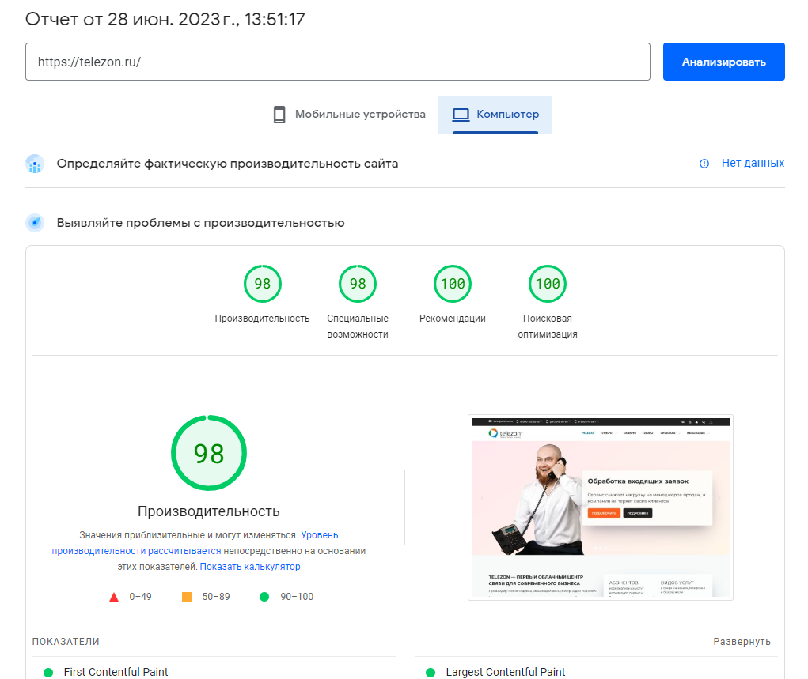Click the Рекомендации 100 score circle
Screen dimensions: 808x679
pos(452,283)
